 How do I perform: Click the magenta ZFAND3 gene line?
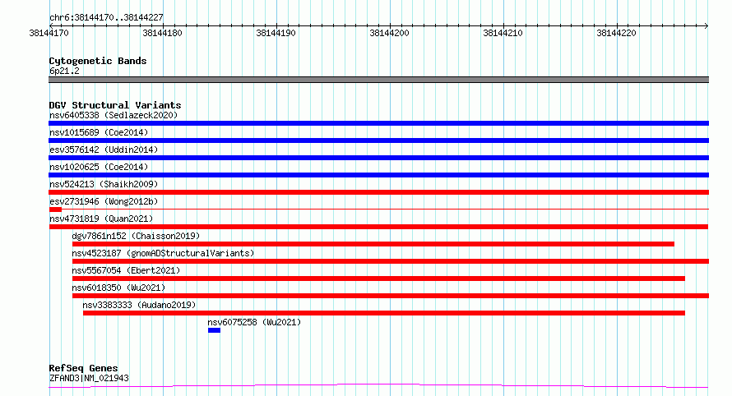(x=378, y=386)
